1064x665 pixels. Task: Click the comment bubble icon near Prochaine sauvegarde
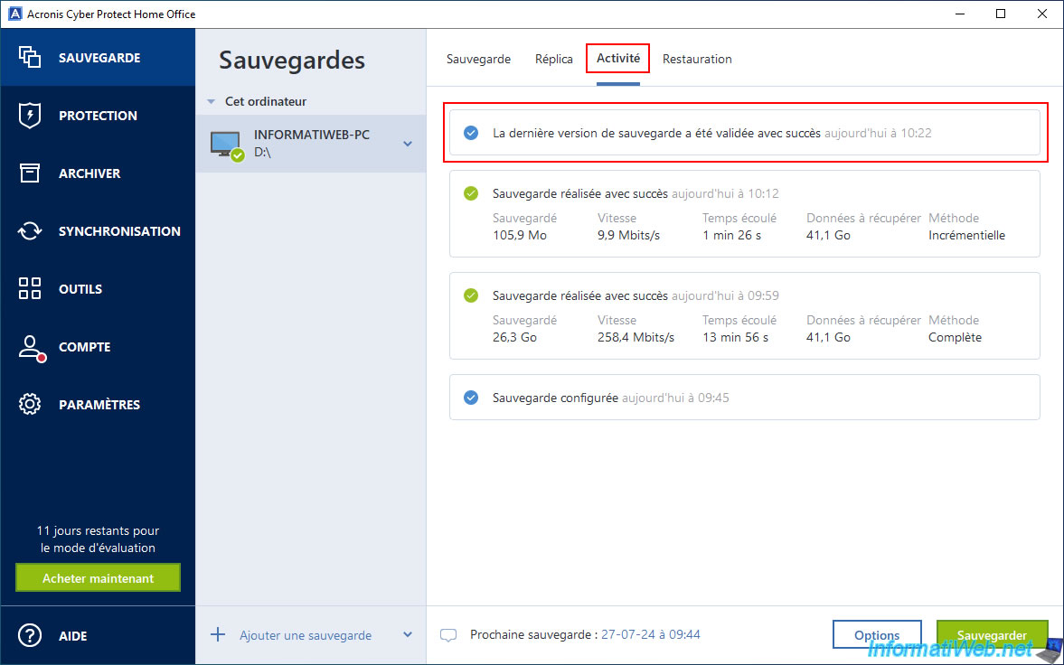(448, 635)
